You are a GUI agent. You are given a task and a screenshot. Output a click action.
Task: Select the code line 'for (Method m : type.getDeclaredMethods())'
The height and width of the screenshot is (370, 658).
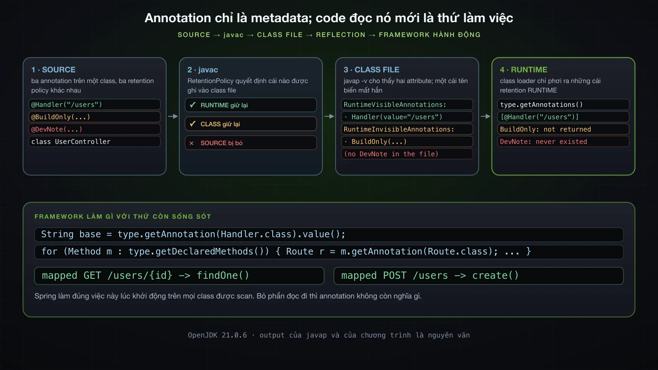(329, 252)
